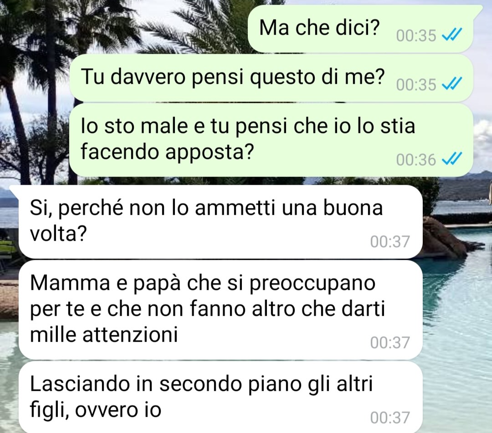Image resolution: width=492 pixels, height=433 pixels.
Task: Click the double-check icon next to 00:36
Action: pos(452,159)
